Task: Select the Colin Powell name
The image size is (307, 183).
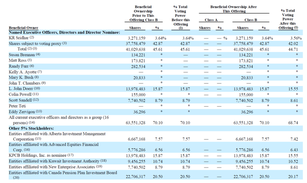Action: click(20, 94)
